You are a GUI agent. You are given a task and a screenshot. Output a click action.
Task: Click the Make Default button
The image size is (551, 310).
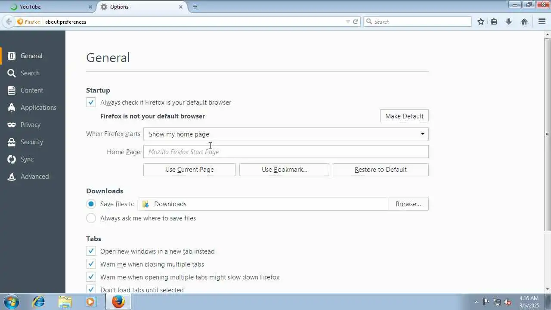click(404, 116)
